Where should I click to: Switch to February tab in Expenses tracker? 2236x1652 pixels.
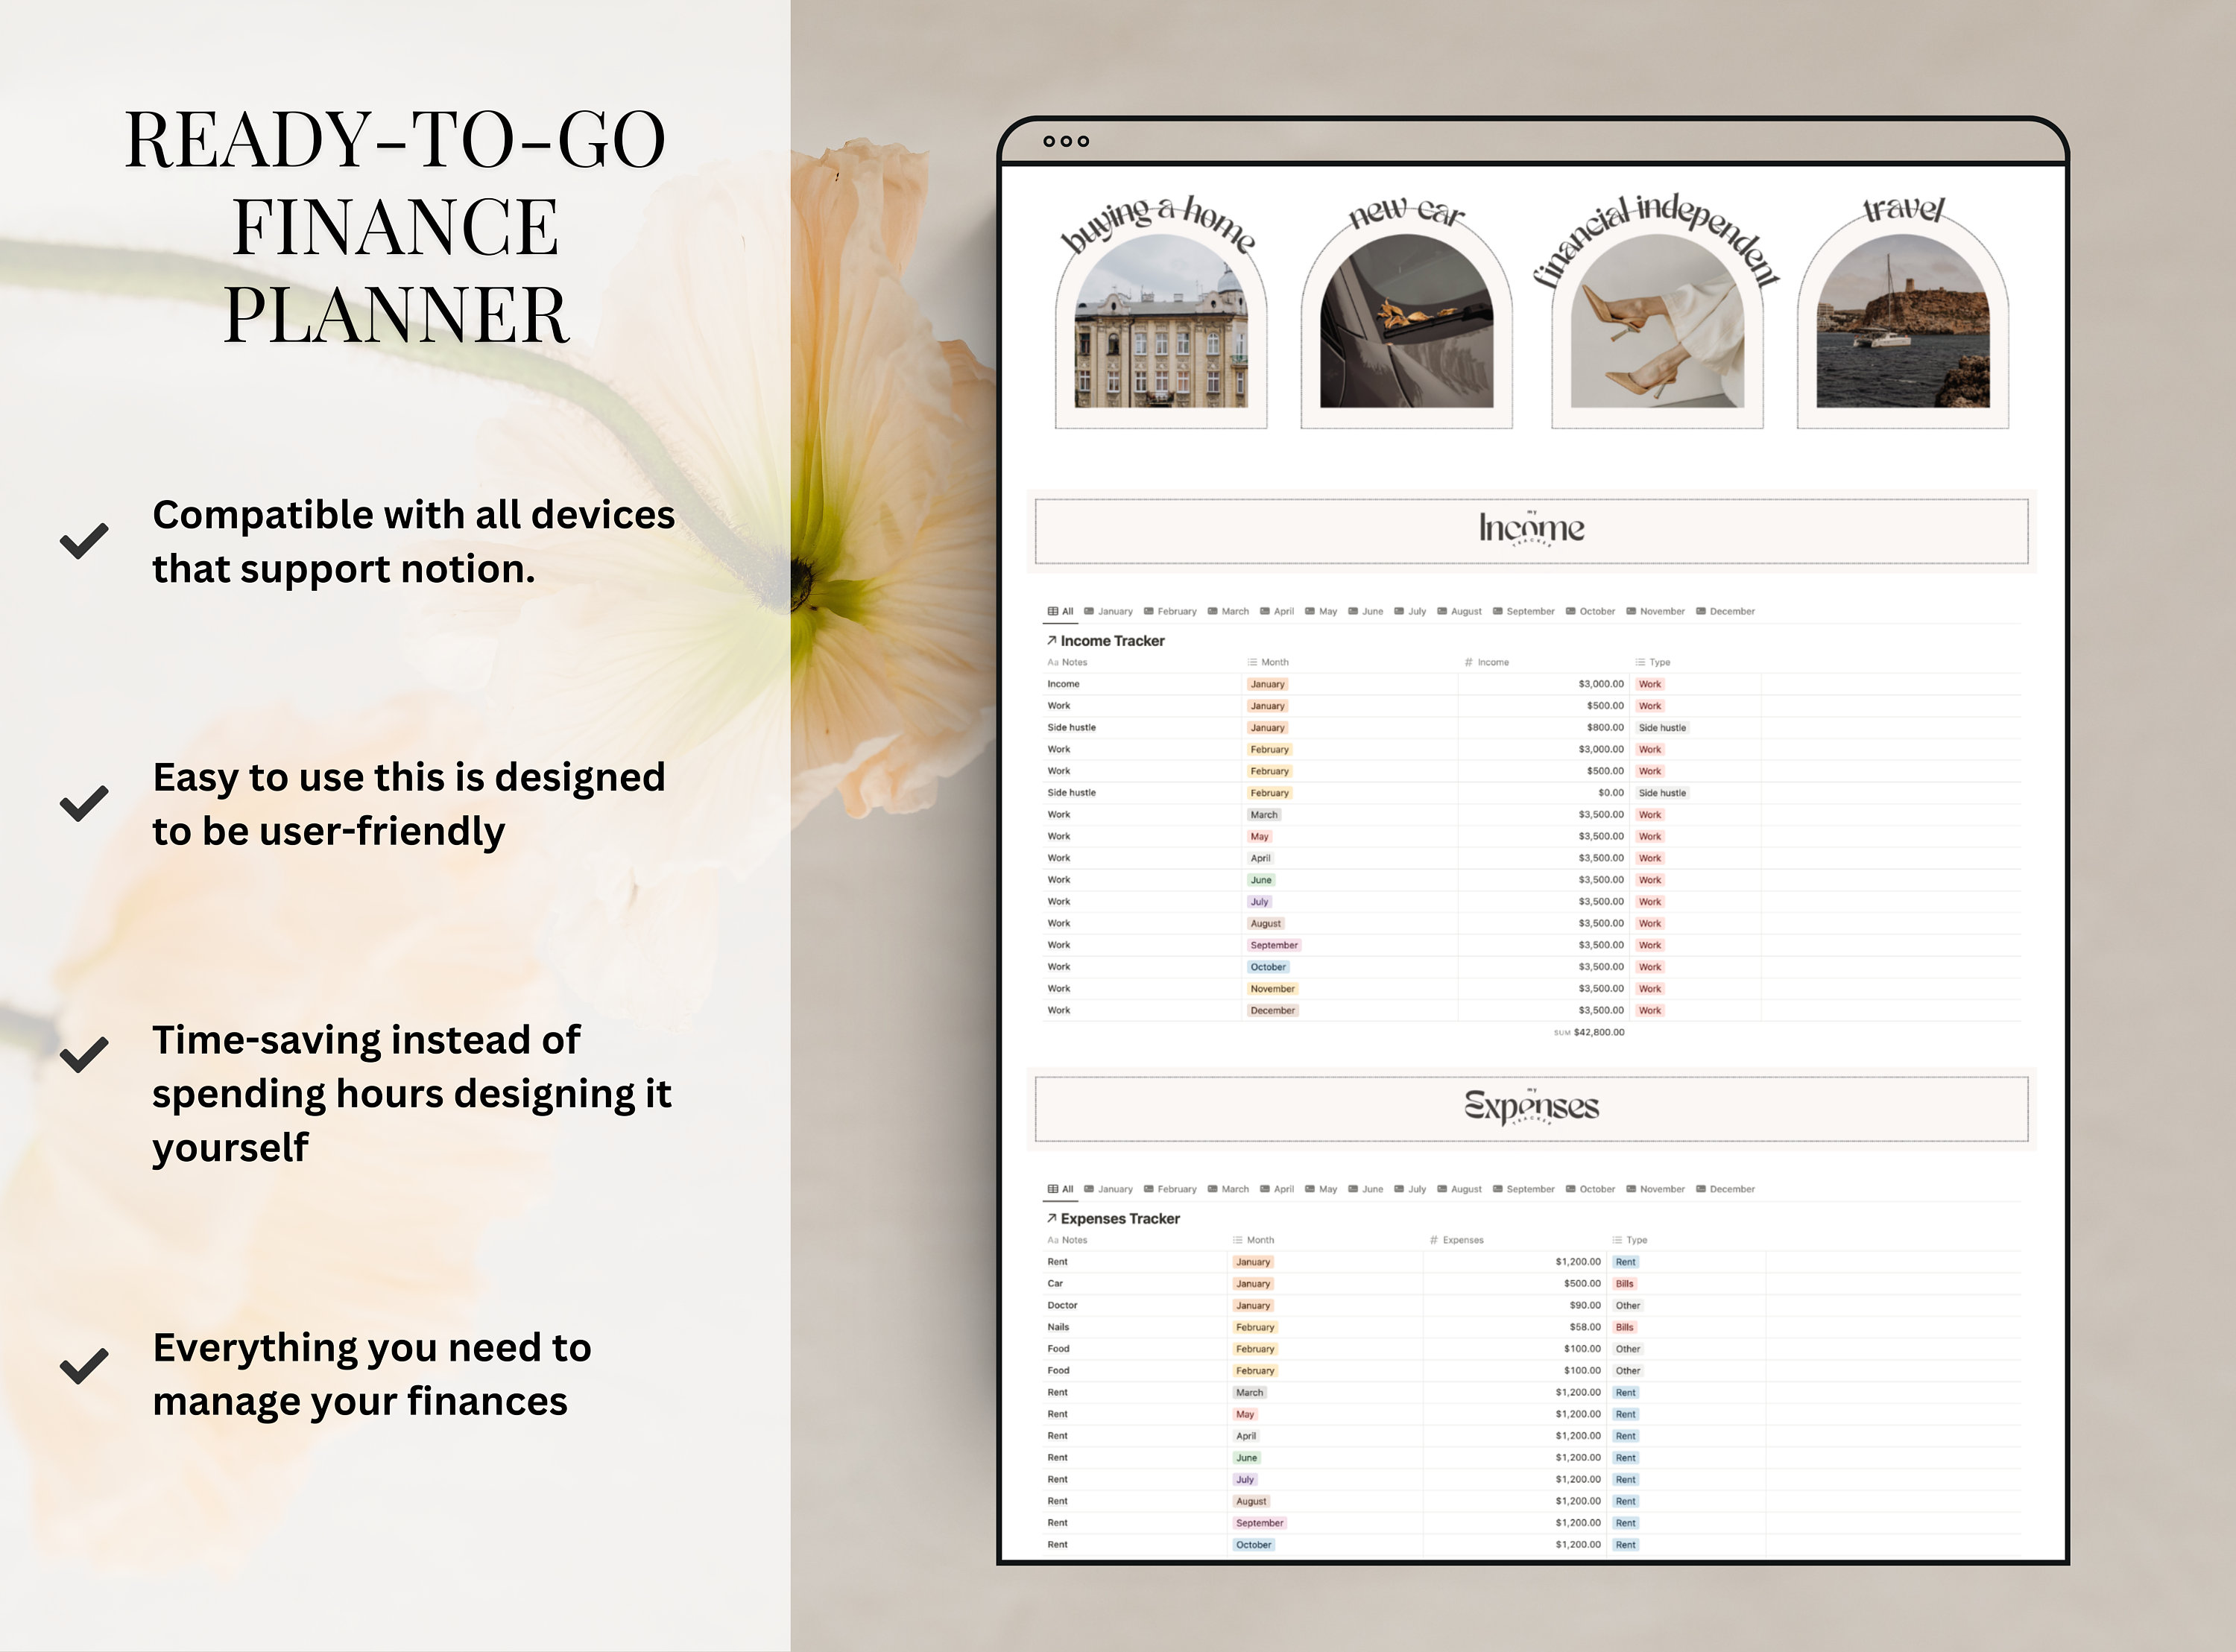tap(1170, 1189)
